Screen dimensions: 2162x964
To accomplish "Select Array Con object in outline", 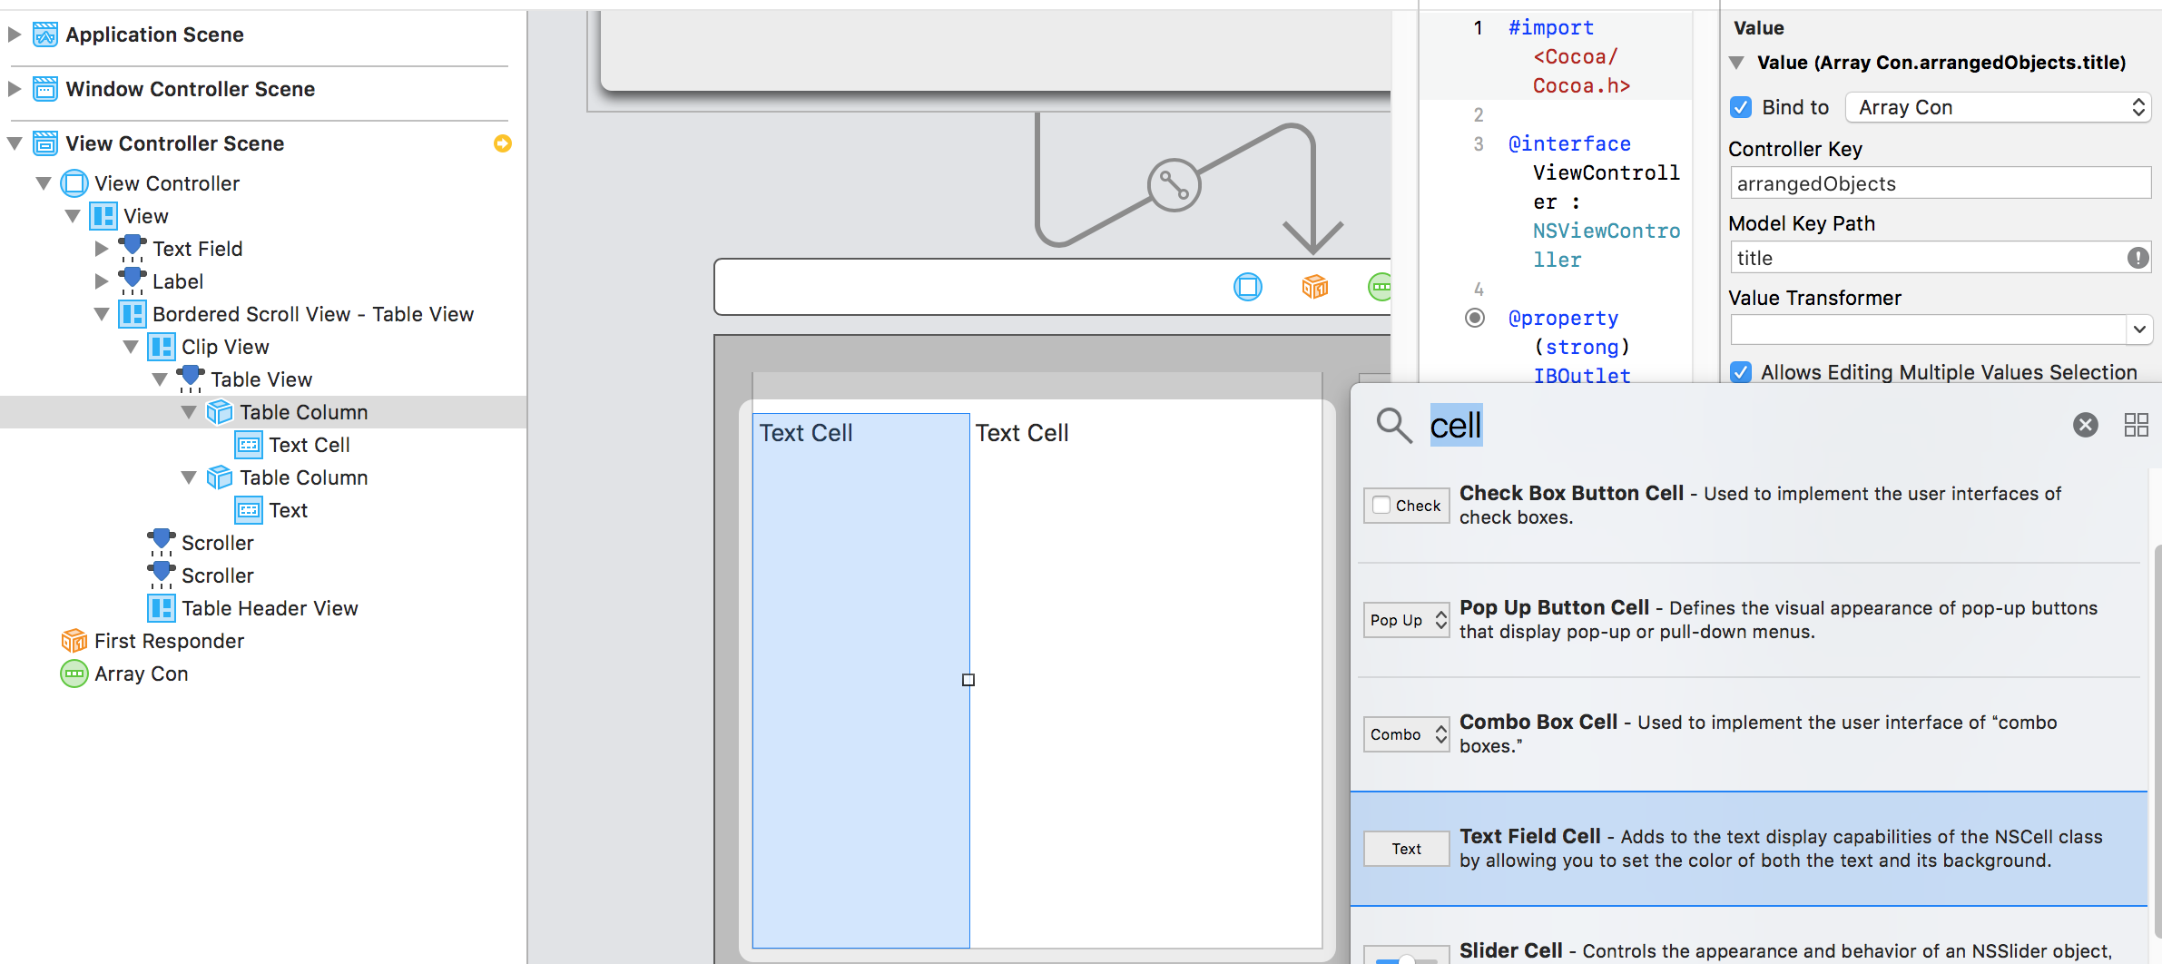I will coord(141,674).
